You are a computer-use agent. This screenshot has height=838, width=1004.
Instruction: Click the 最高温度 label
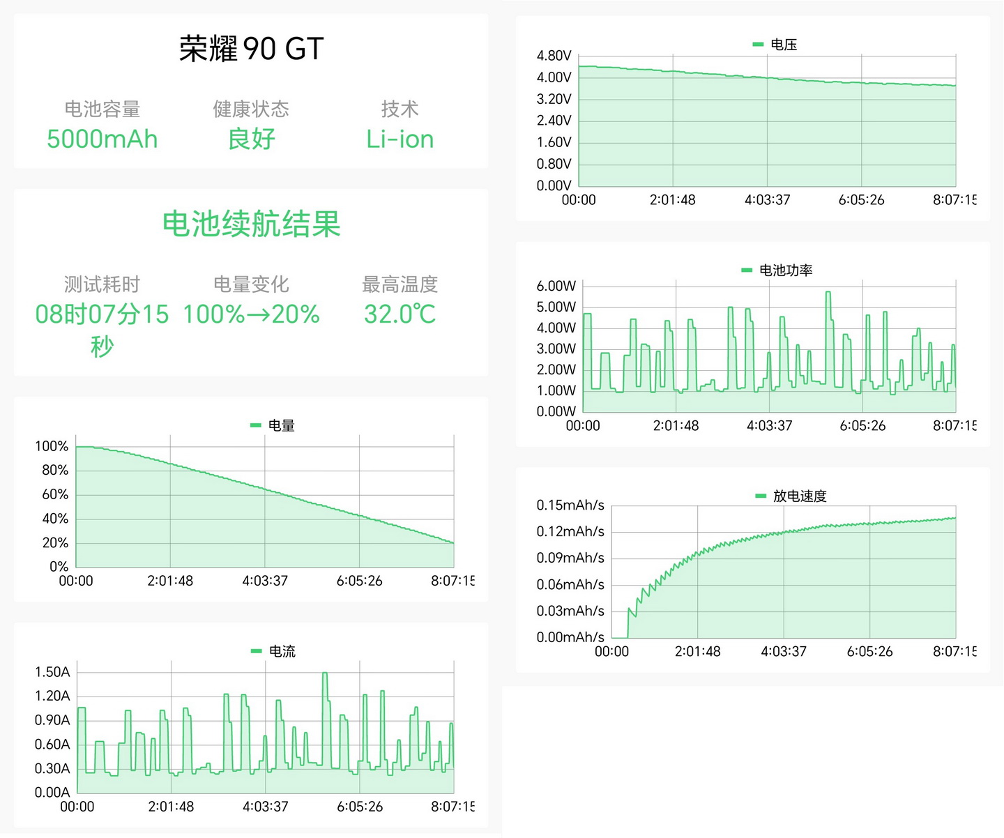point(400,284)
